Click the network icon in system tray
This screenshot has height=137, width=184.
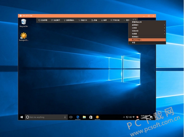tap(127, 117)
